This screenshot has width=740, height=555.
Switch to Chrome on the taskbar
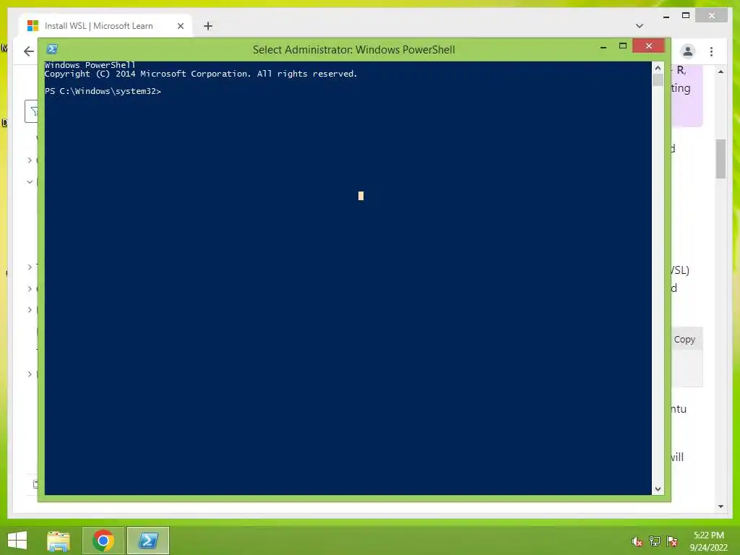pyautogui.click(x=103, y=541)
